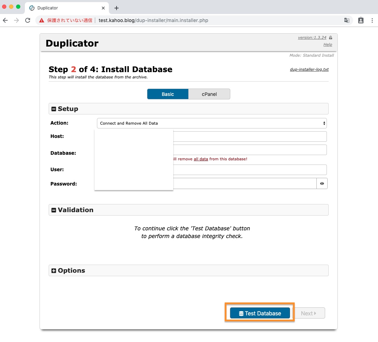
Task: Click the Help link
Action: 328,44
